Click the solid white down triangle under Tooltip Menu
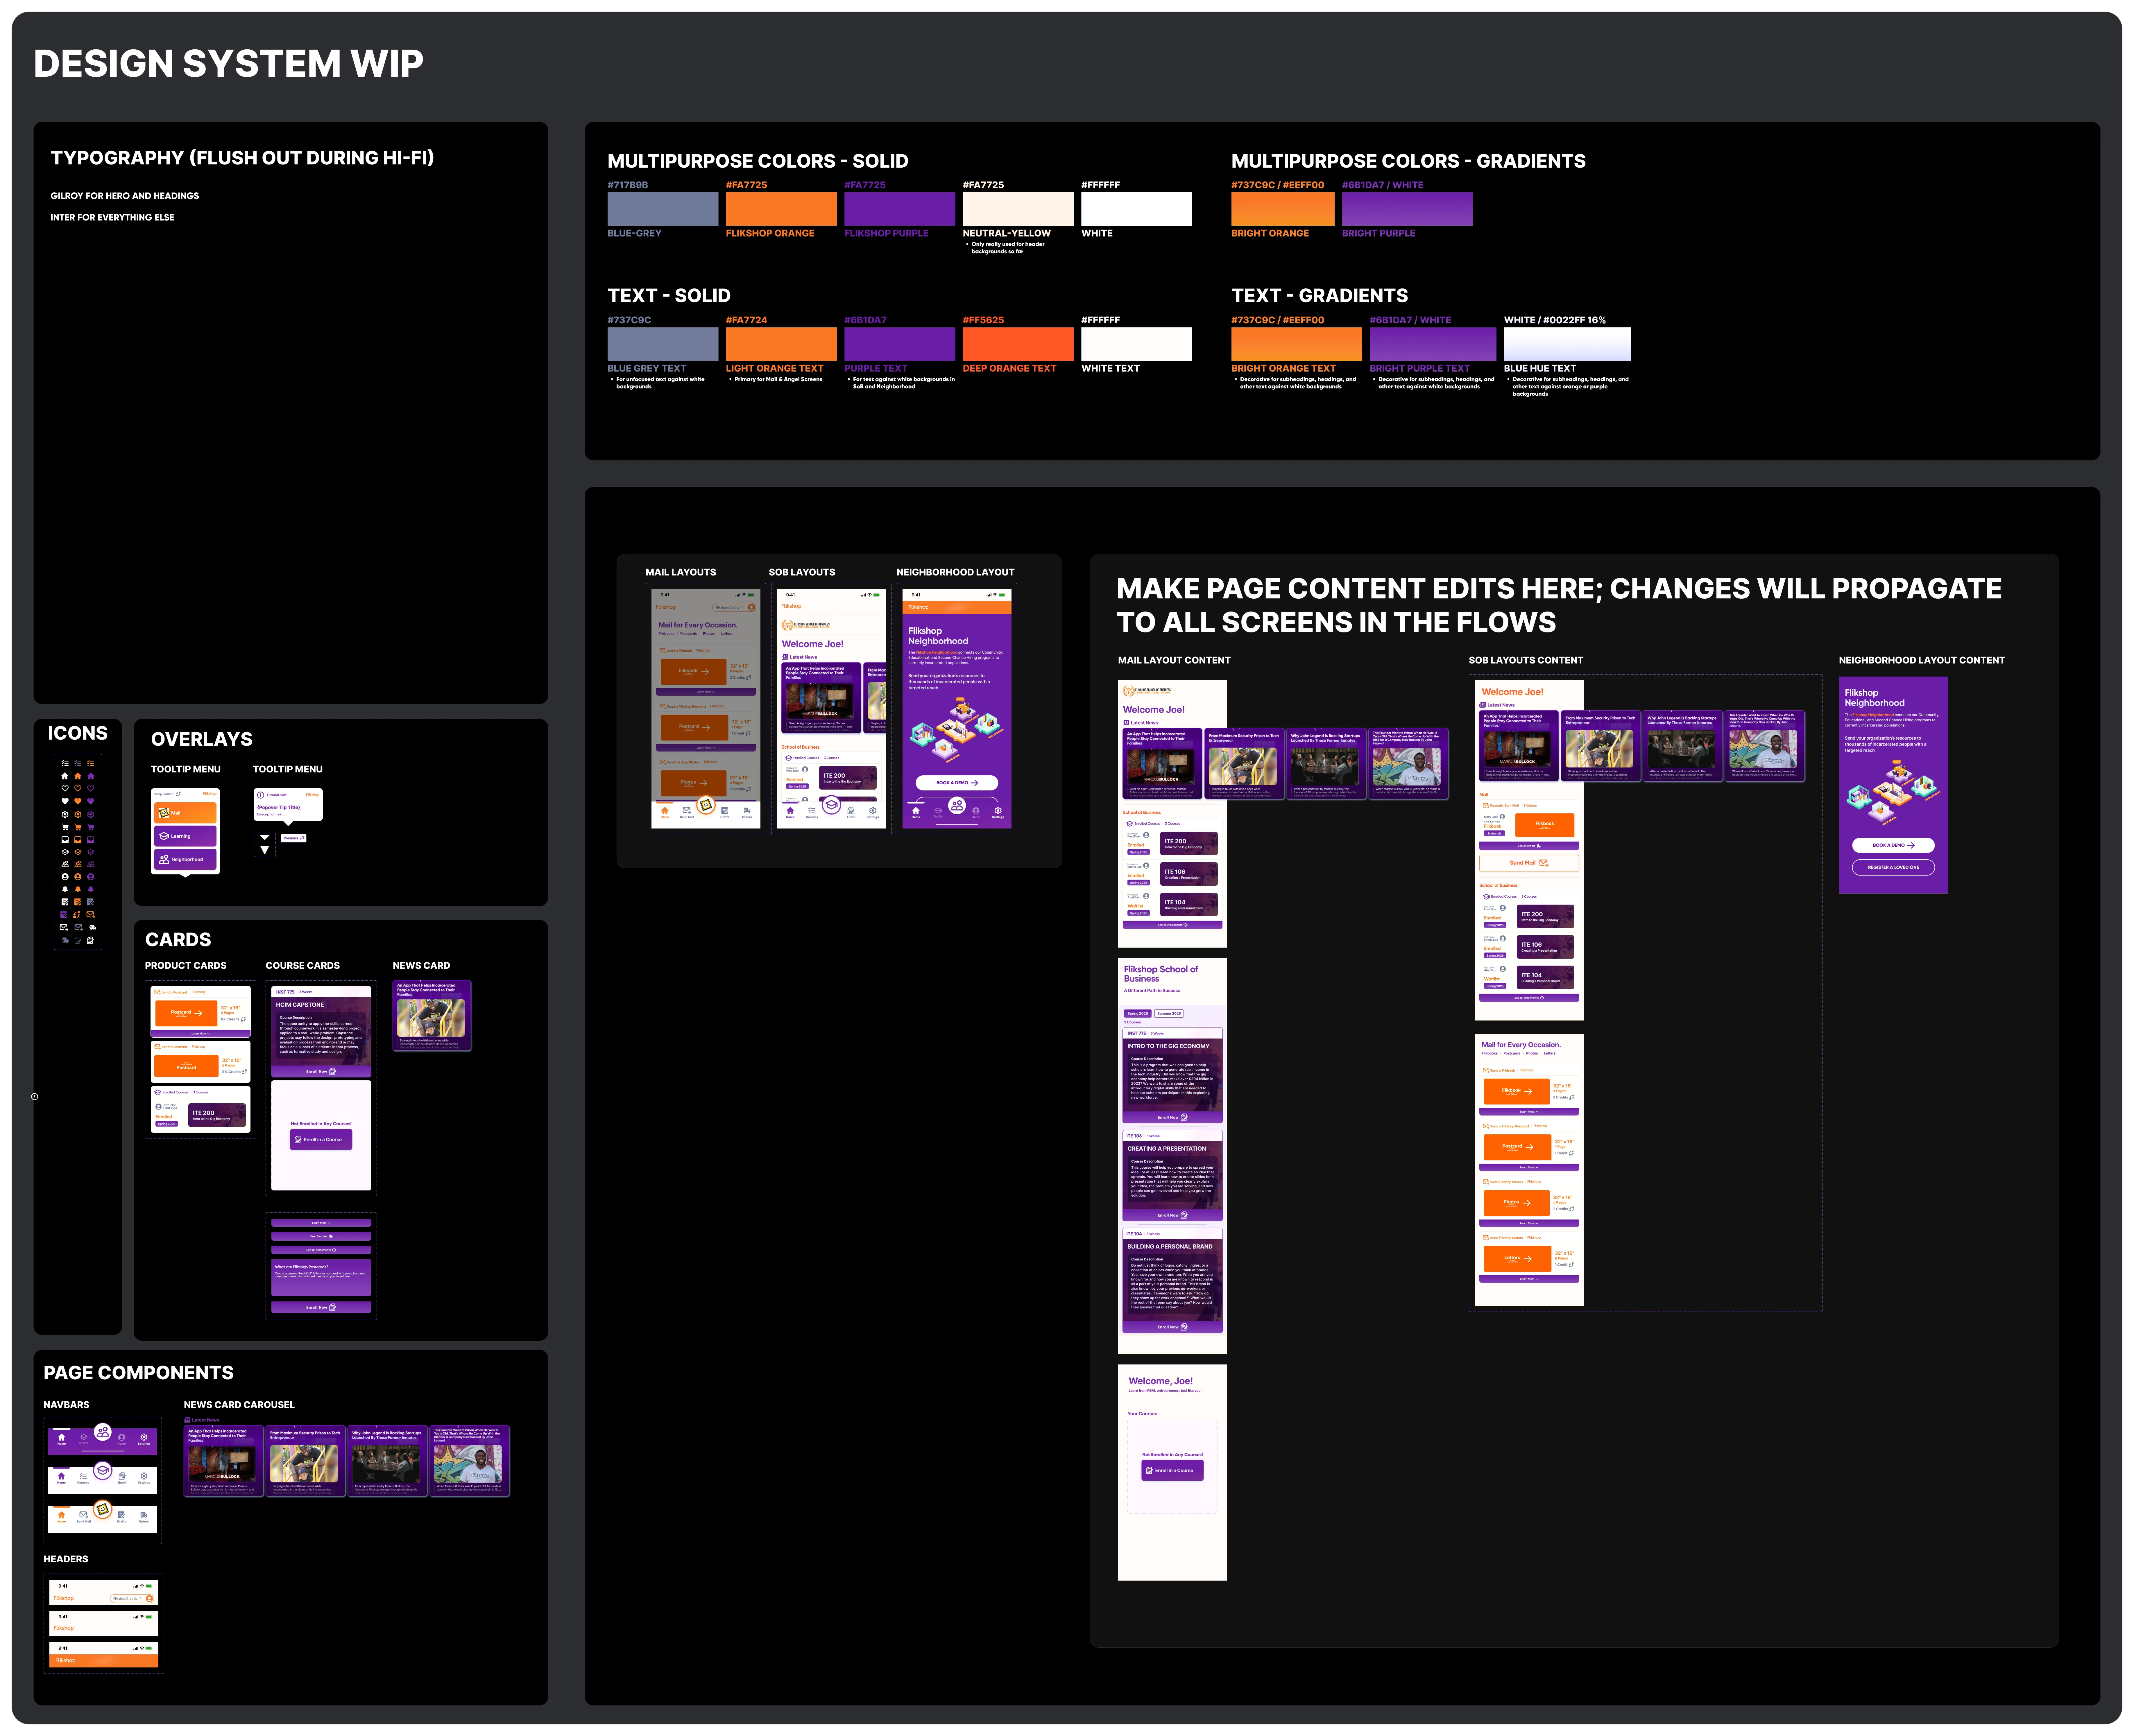The height and width of the screenshot is (1736, 2134). tap(265, 849)
